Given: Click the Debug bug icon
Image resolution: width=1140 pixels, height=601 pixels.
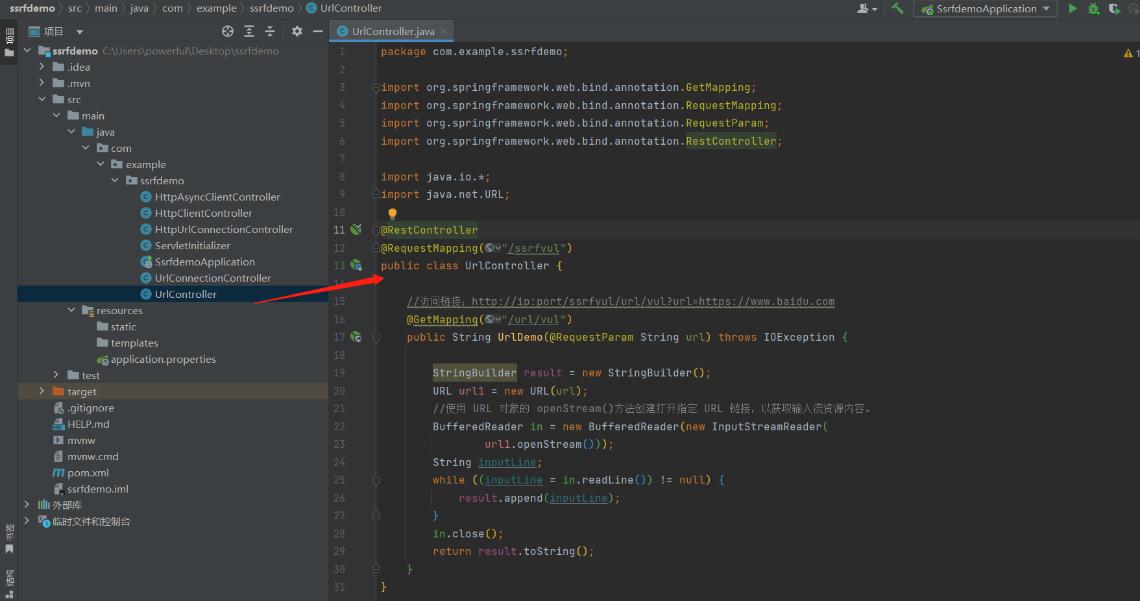Looking at the screenshot, I should (x=1094, y=8).
